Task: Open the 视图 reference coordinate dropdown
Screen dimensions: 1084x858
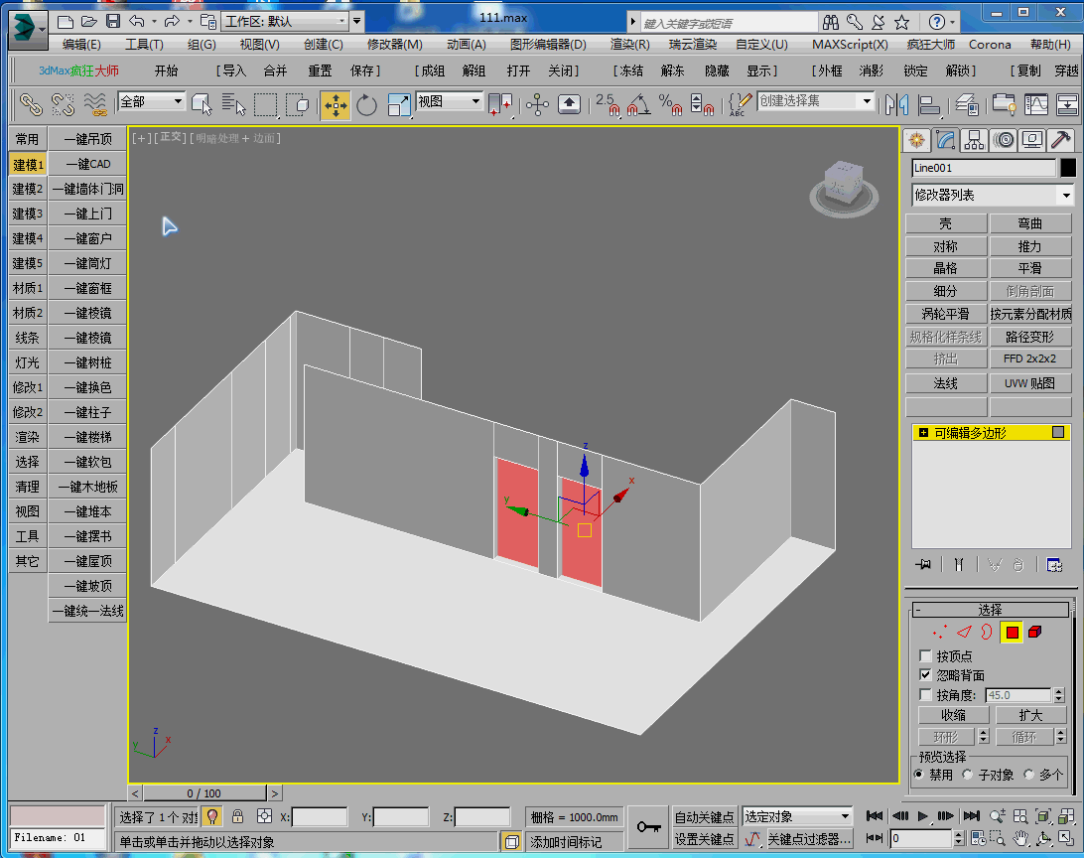Action: (x=449, y=101)
